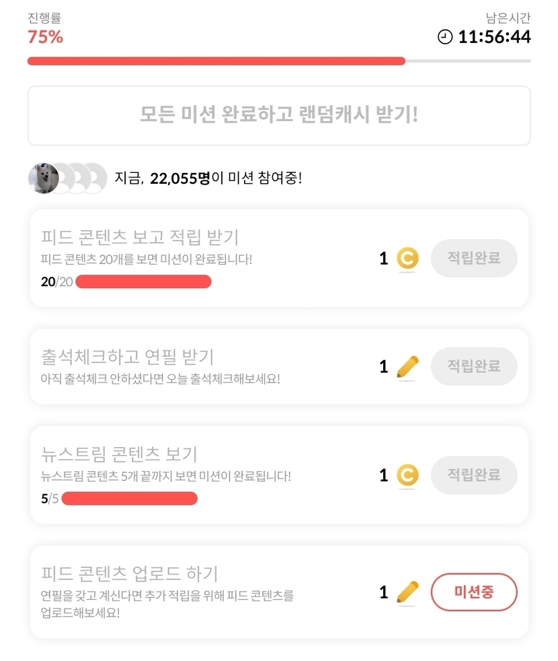Click the clock icon beside remaining time
This screenshot has width=558, height=661.
click(445, 37)
